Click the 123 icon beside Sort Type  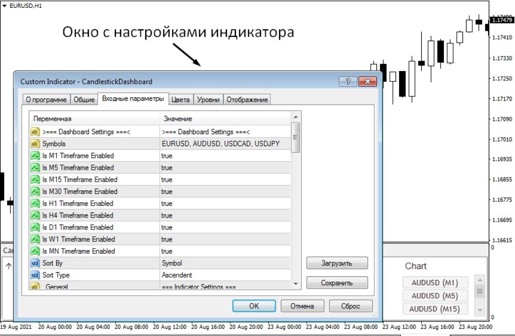click(x=35, y=275)
